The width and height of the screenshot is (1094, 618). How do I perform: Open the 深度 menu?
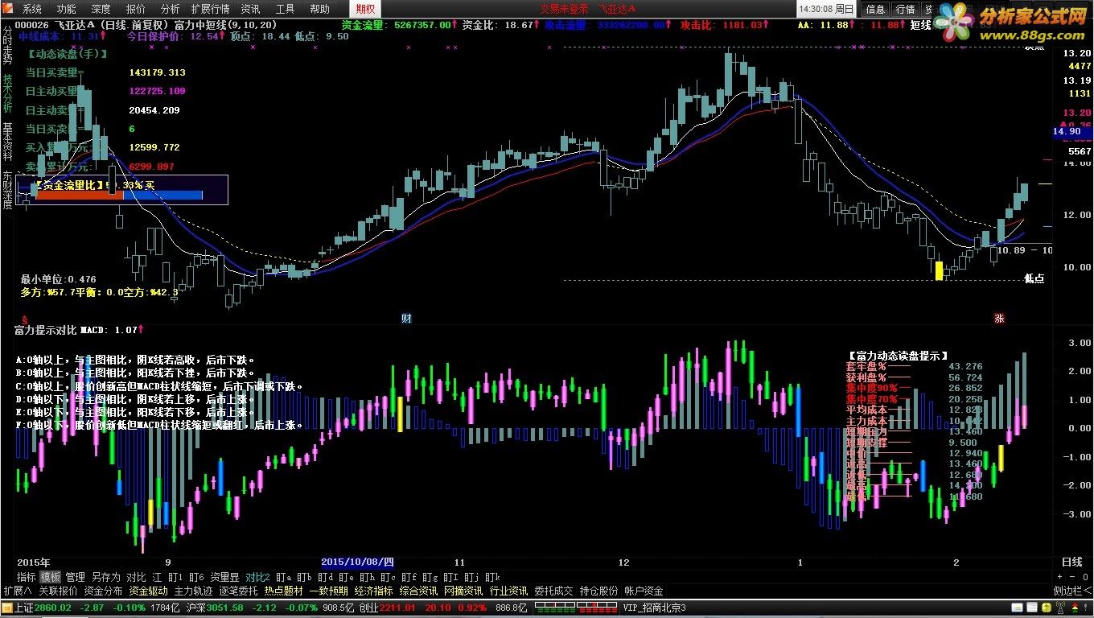[101, 9]
